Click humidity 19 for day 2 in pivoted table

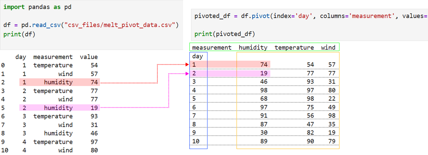click(264, 73)
